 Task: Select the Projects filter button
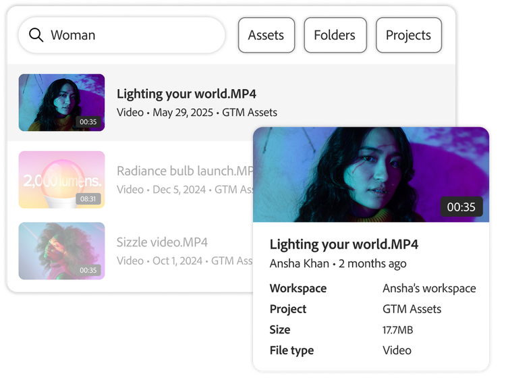pyautogui.click(x=408, y=35)
